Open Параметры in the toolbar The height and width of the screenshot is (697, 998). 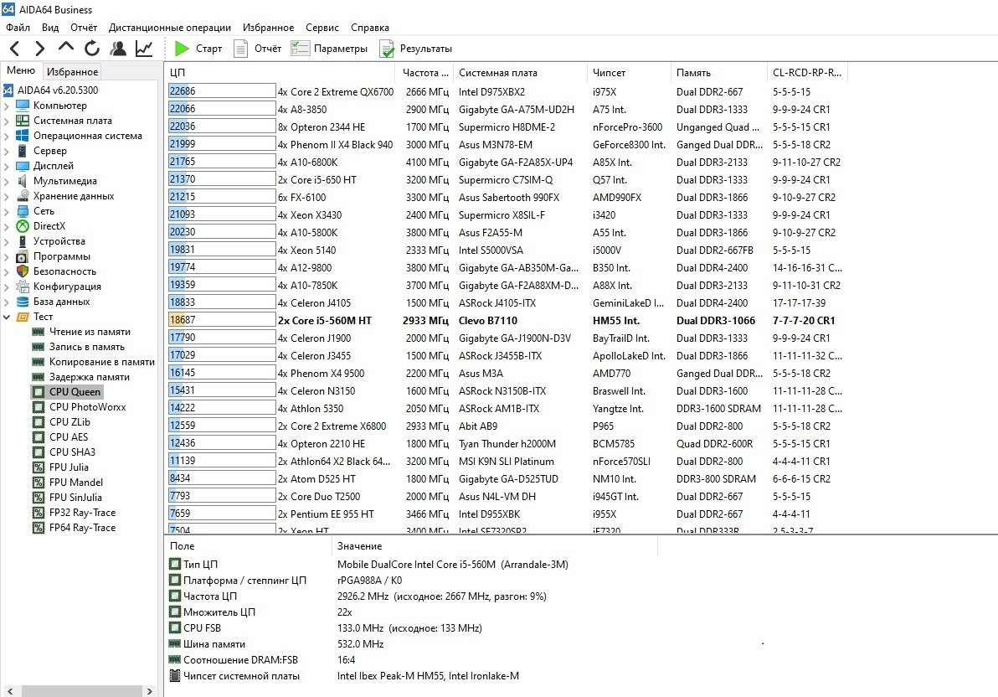coord(329,49)
